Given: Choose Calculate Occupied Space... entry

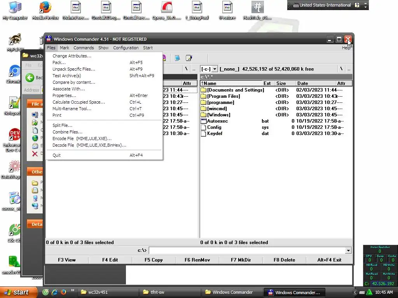Looking at the screenshot, I should [x=104, y=102].
